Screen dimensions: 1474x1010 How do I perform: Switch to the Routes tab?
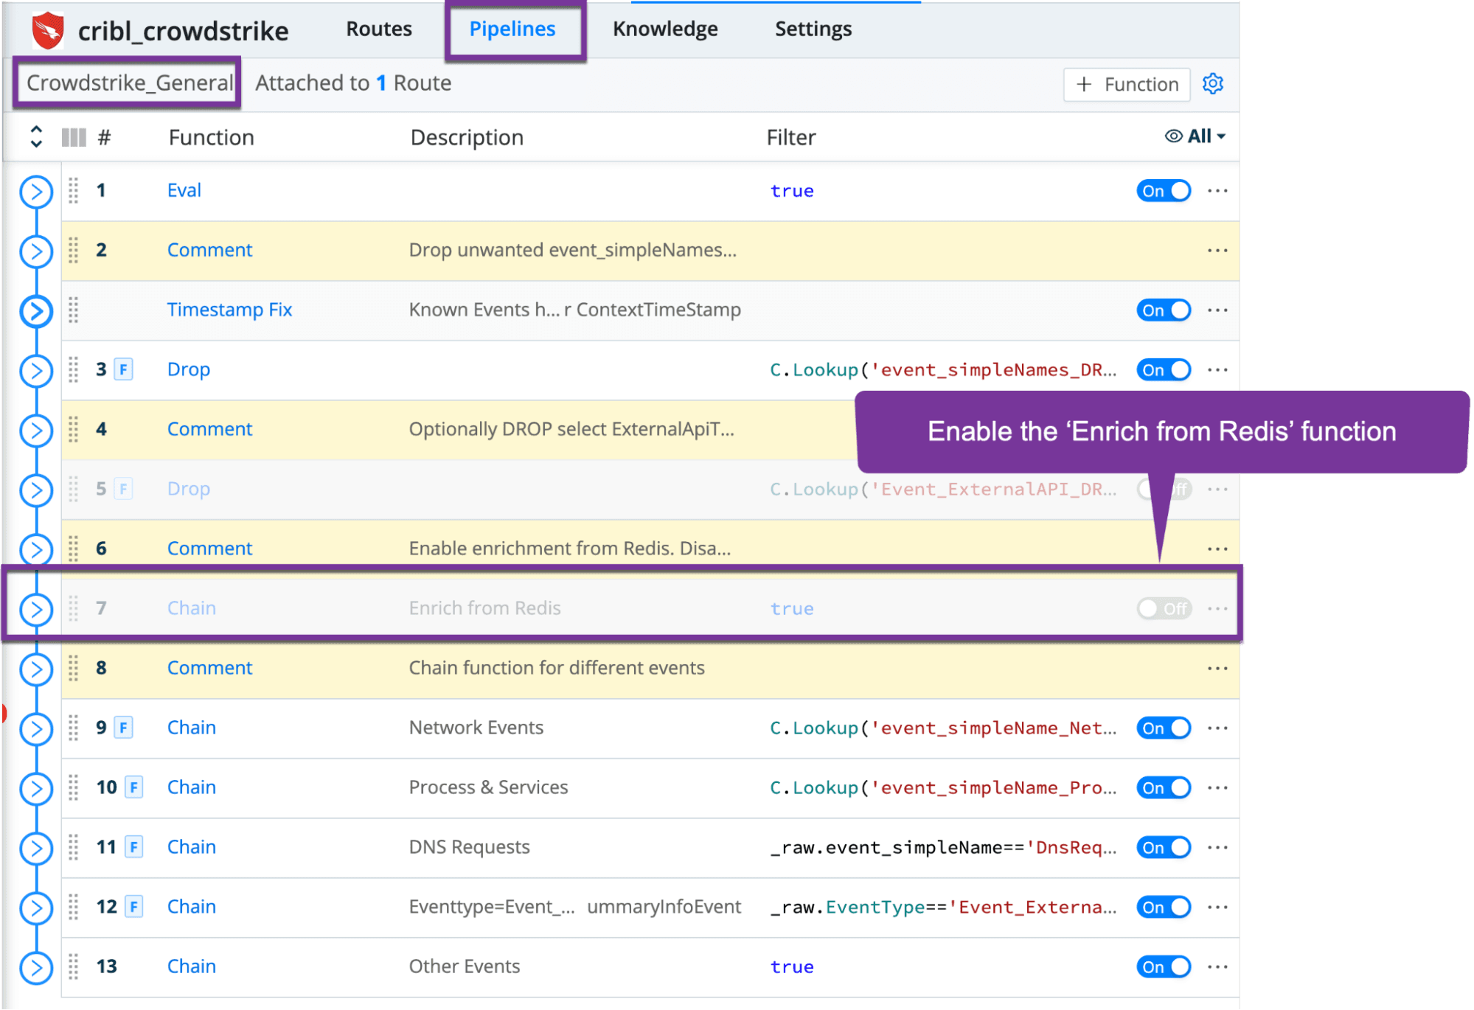379,29
